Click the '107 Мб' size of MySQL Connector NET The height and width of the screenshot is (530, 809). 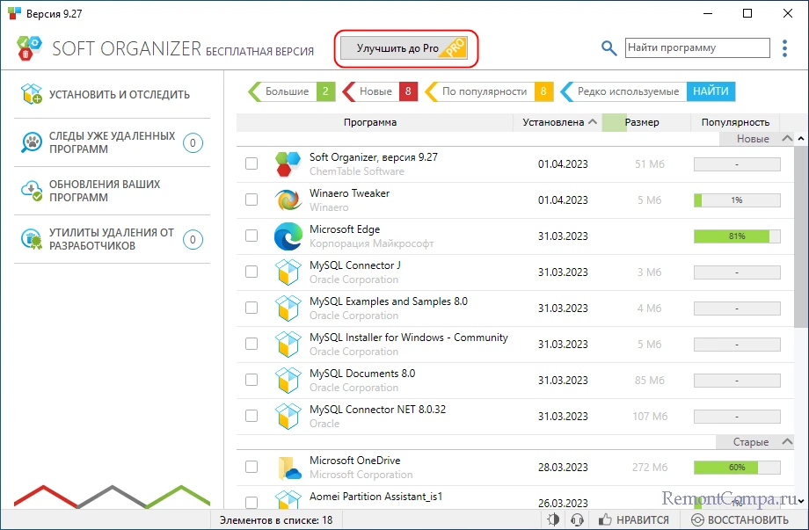[650, 416]
